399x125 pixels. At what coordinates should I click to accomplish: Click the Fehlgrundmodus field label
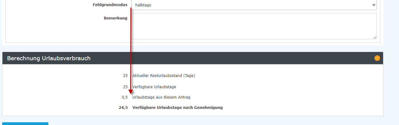(110, 5)
